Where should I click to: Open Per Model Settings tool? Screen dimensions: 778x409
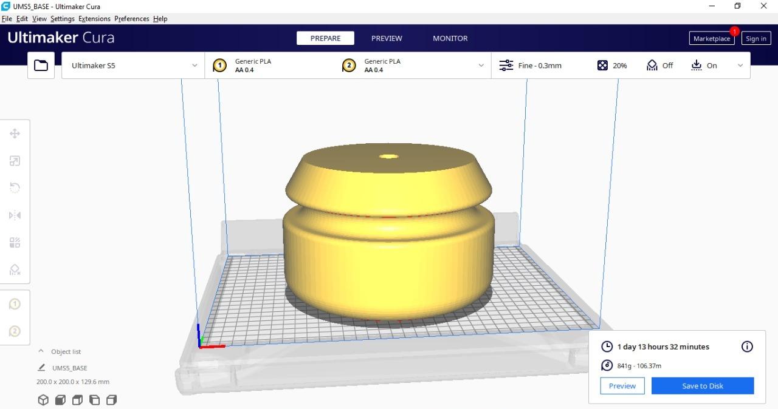click(x=15, y=243)
